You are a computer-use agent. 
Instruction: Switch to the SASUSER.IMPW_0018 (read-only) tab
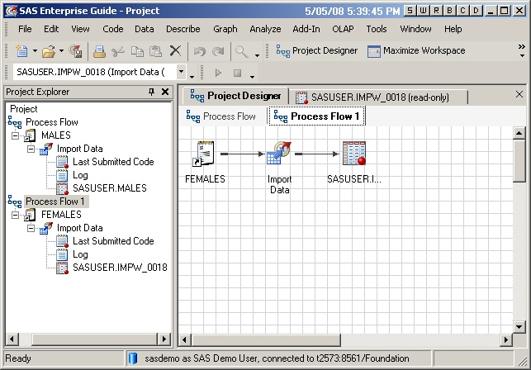372,97
